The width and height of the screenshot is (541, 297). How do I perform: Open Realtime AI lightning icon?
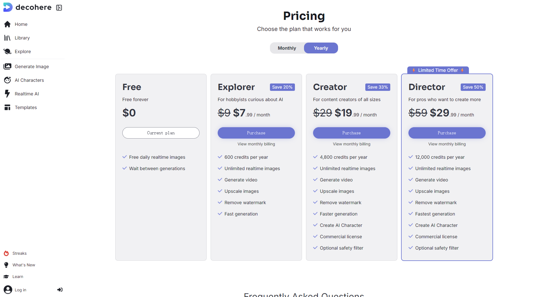pos(7,94)
